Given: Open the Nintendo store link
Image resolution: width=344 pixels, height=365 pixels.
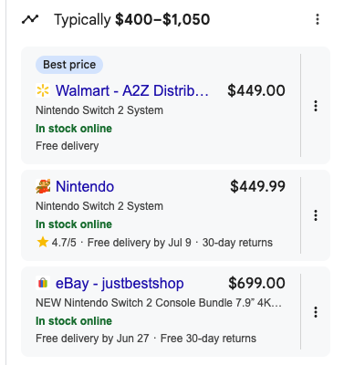Looking at the screenshot, I should point(85,186).
